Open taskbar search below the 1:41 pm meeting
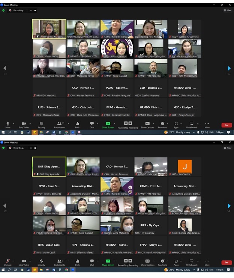This screenshot has height=278, width=234. [x=9, y=270]
